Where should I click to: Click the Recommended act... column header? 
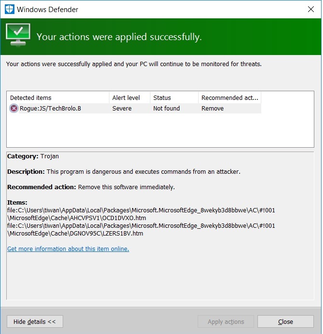point(230,98)
